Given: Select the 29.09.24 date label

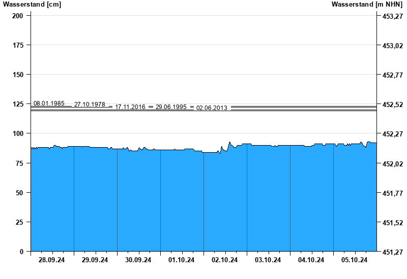Looking at the screenshot, I should coord(95,260).
